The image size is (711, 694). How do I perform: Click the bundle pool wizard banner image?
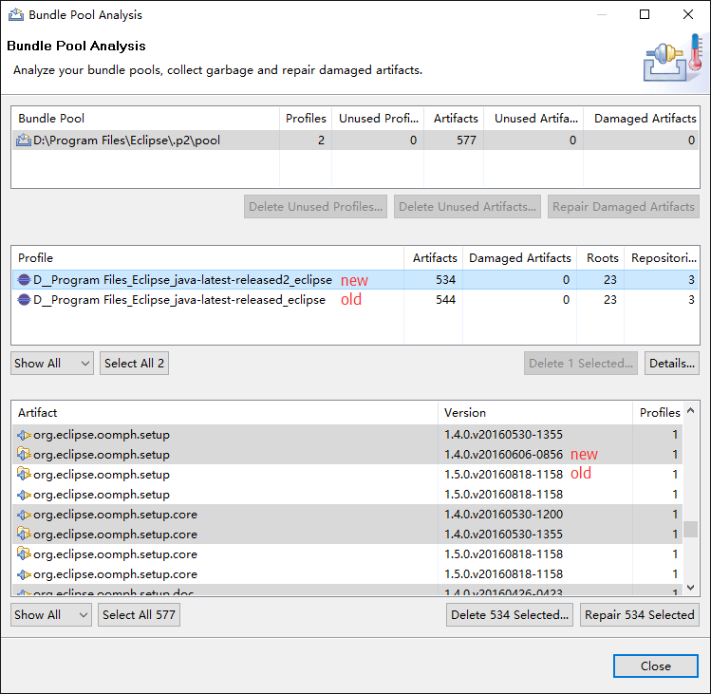tap(672, 57)
